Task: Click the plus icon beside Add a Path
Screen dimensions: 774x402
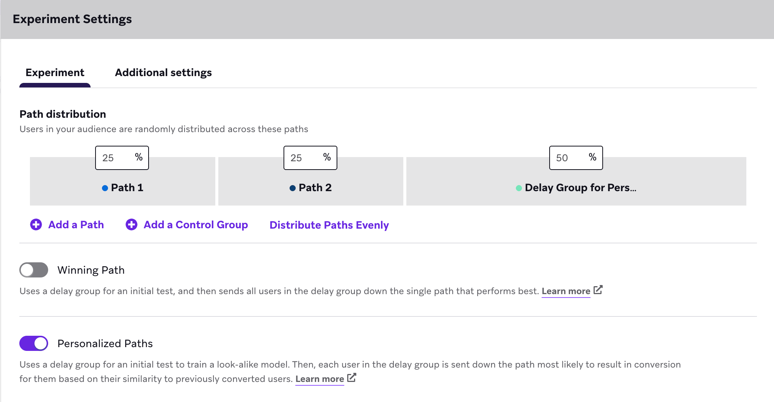Action: 36,224
